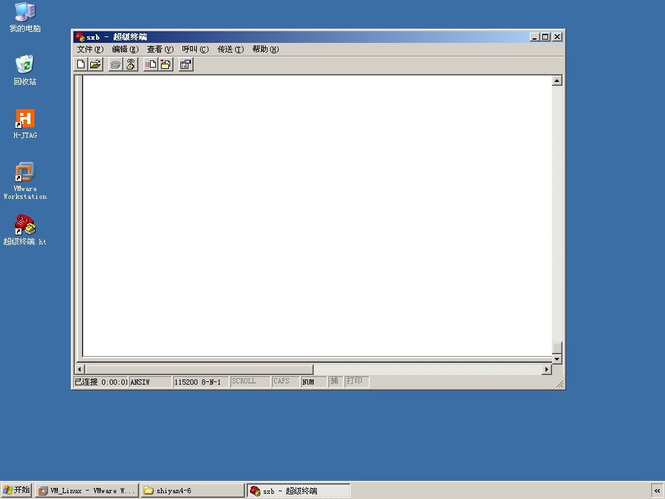
Task: Select the Recycle Bin desktop icon
Action: pos(25,70)
